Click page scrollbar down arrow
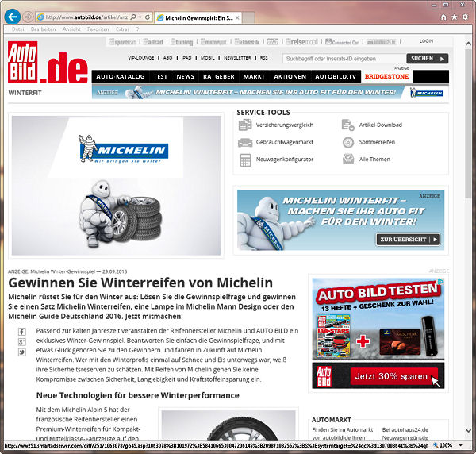This screenshot has width=476, height=454. pos(468,430)
